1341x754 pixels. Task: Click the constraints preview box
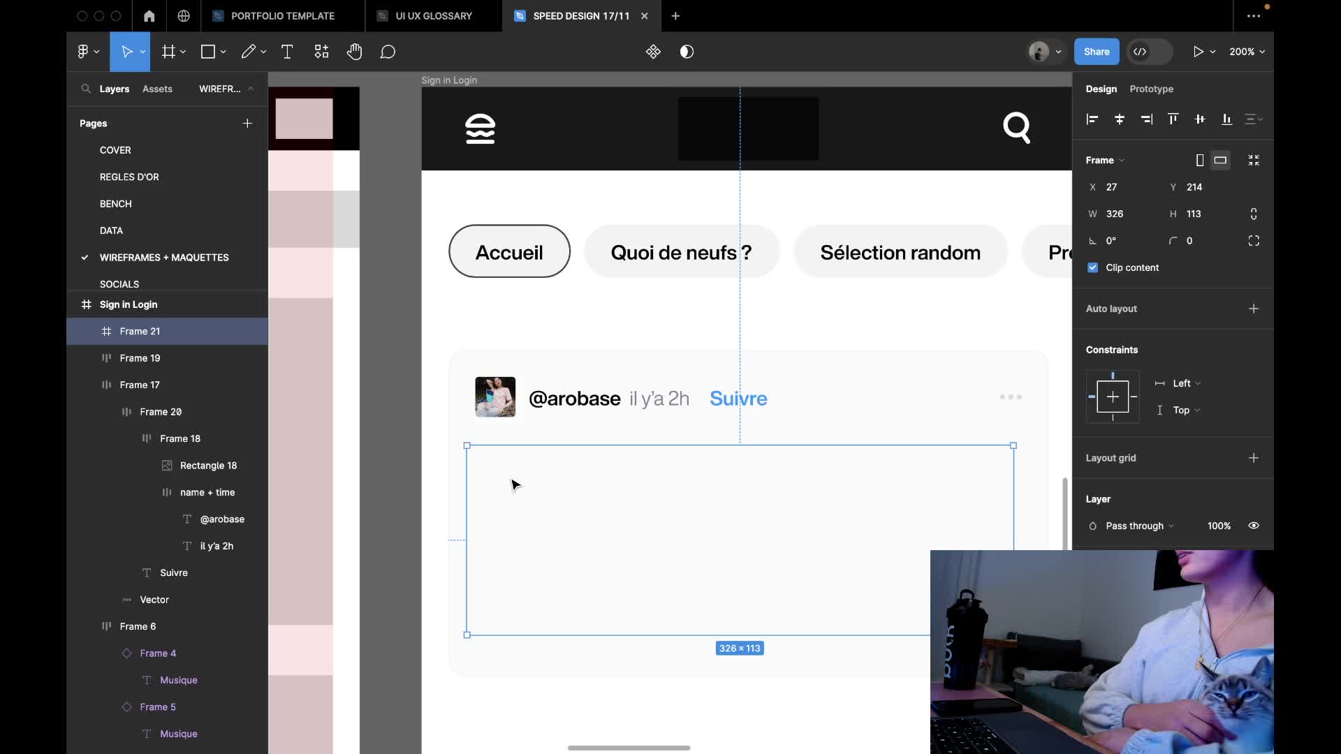click(1113, 397)
